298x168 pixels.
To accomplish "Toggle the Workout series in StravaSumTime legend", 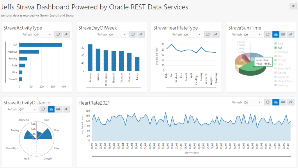I will (281, 52).
